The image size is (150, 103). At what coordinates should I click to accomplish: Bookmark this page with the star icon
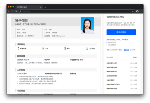point(133,11)
